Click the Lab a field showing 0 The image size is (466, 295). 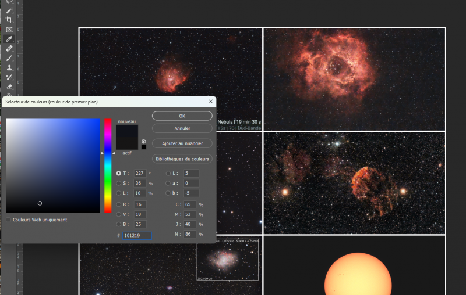point(191,184)
